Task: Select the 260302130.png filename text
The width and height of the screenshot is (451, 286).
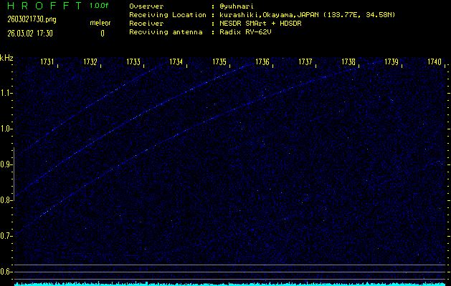Action: pyautogui.click(x=31, y=20)
